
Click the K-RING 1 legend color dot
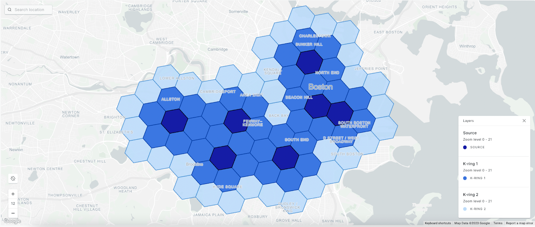point(465,178)
